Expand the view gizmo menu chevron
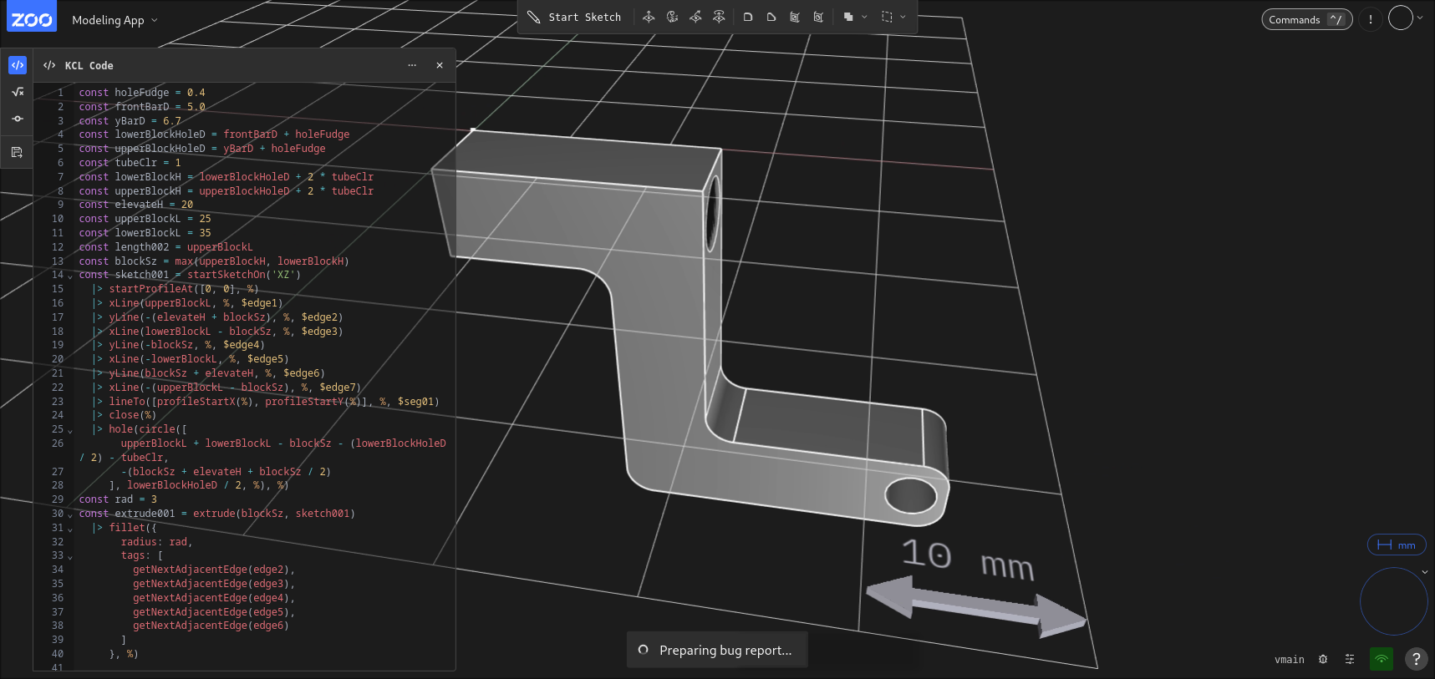 tap(1425, 572)
